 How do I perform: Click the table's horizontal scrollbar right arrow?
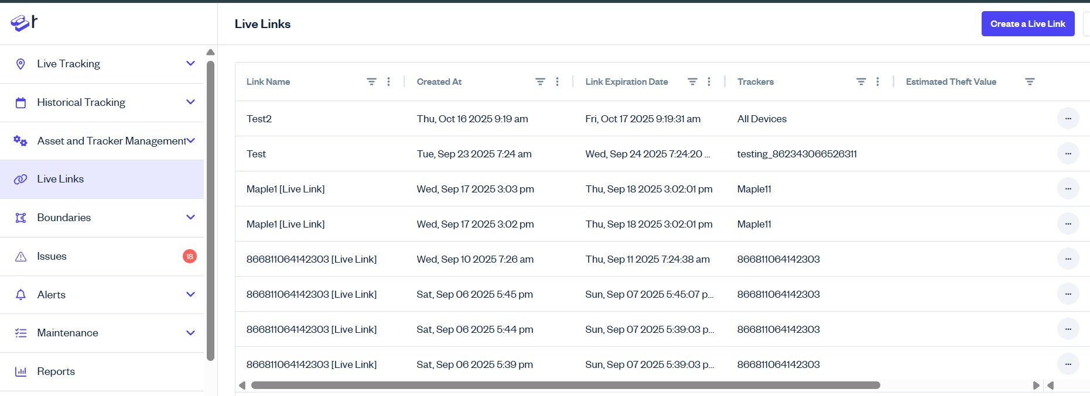point(1036,385)
